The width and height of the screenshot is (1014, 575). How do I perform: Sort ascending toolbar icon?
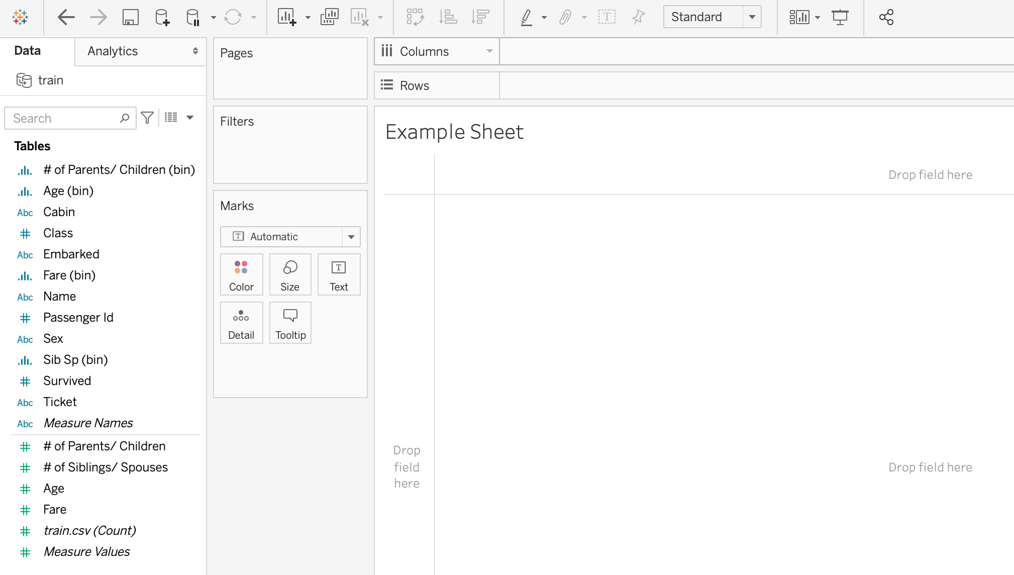(x=448, y=17)
